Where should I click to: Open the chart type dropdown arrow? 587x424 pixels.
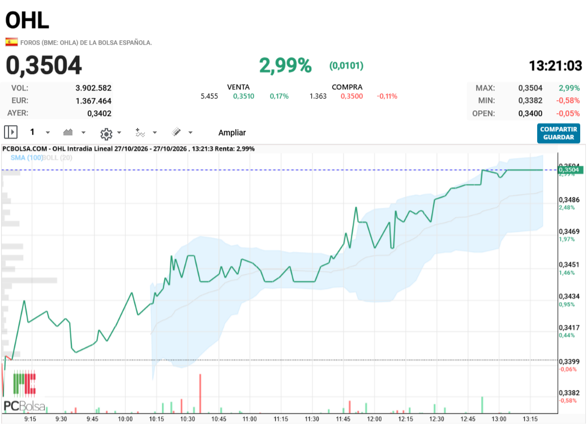(x=83, y=132)
